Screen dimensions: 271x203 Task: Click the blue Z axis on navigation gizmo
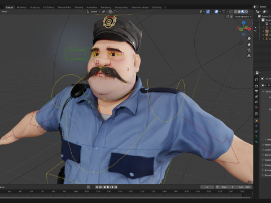[x=244, y=23]
